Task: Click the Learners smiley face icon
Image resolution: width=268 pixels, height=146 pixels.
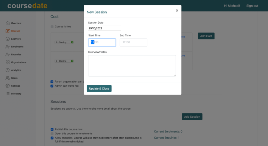Action: (7, 39)
